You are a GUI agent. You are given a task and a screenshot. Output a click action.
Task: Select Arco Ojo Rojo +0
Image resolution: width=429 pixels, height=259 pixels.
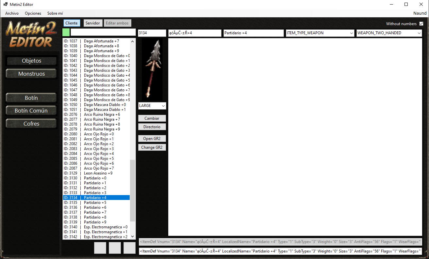point(96,134)
